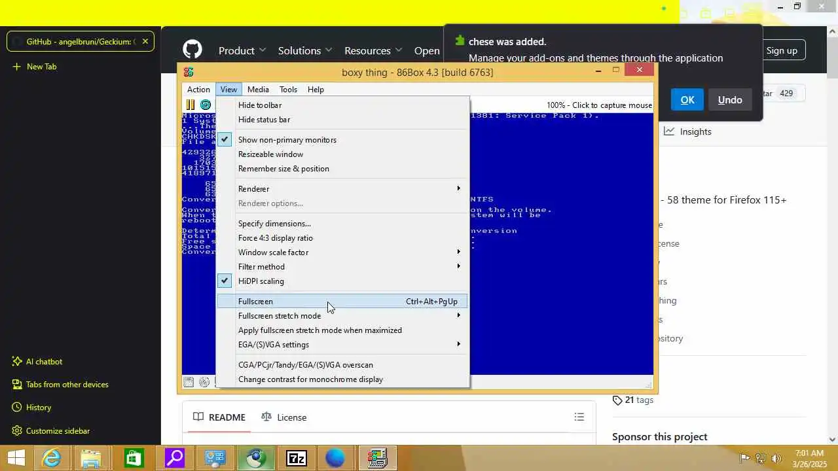
Task: Click Undo in the add-on notification
Action: click(730, 99)
